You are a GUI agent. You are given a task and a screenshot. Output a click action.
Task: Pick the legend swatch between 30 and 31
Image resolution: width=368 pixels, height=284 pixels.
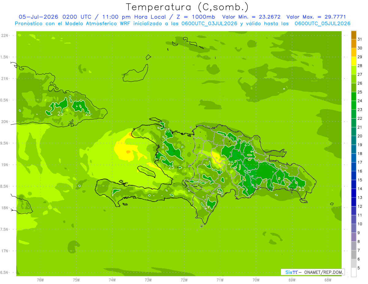pyautogui.click(x=354, y=44)
